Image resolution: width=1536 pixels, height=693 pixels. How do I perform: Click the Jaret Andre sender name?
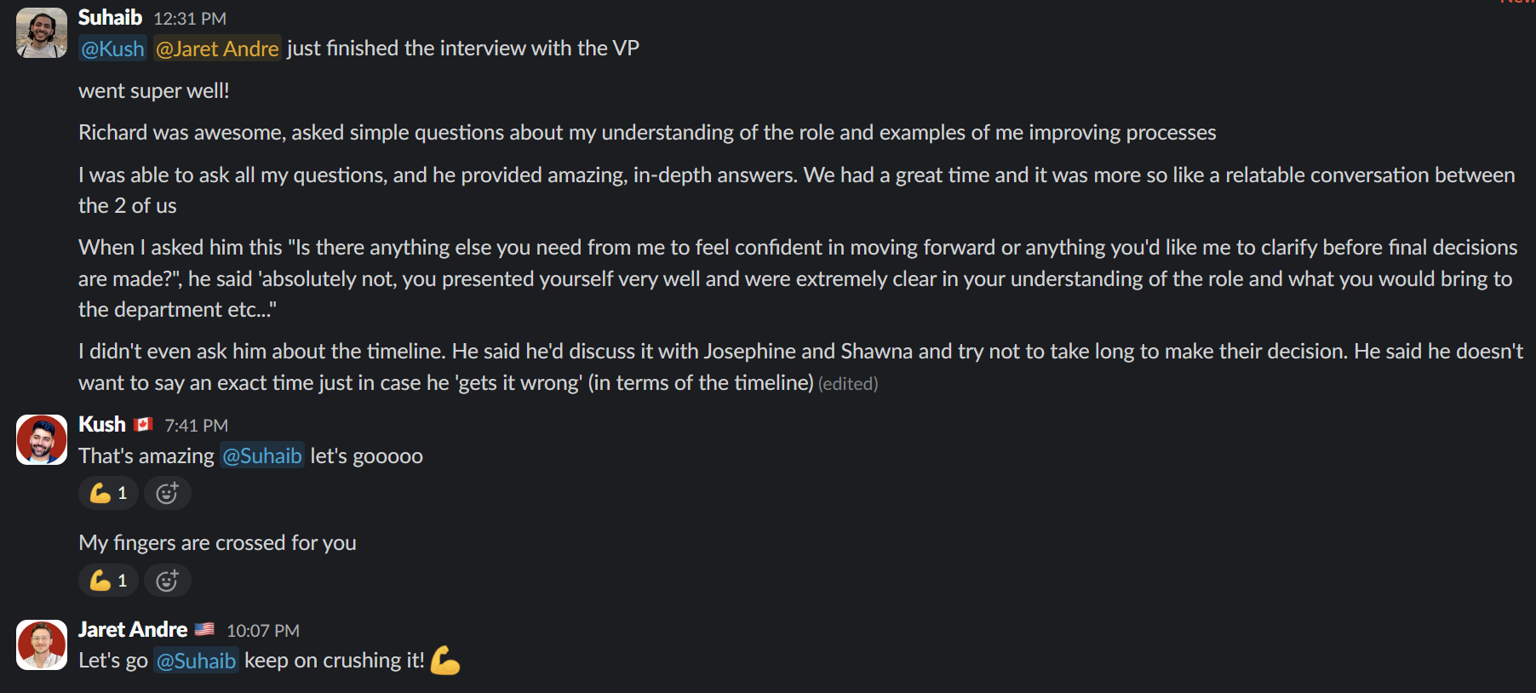tap(133, 629)
